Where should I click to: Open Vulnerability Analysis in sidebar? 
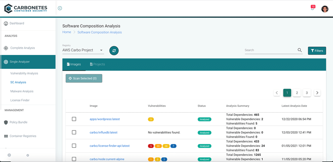(x=24, y=73)
